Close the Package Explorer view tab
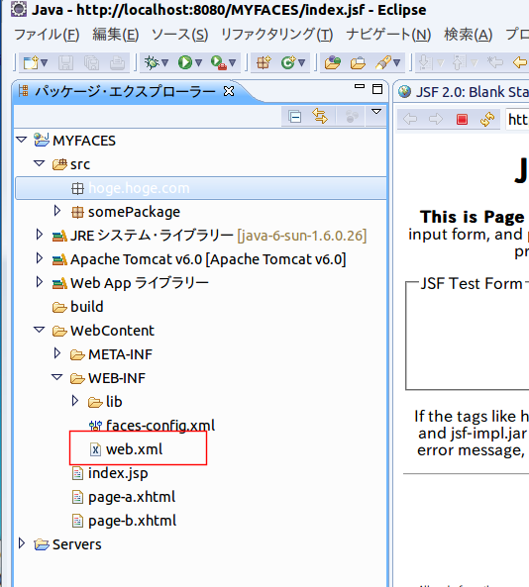Viewport: 529px width, 587px height. click(x=229, y=91)
